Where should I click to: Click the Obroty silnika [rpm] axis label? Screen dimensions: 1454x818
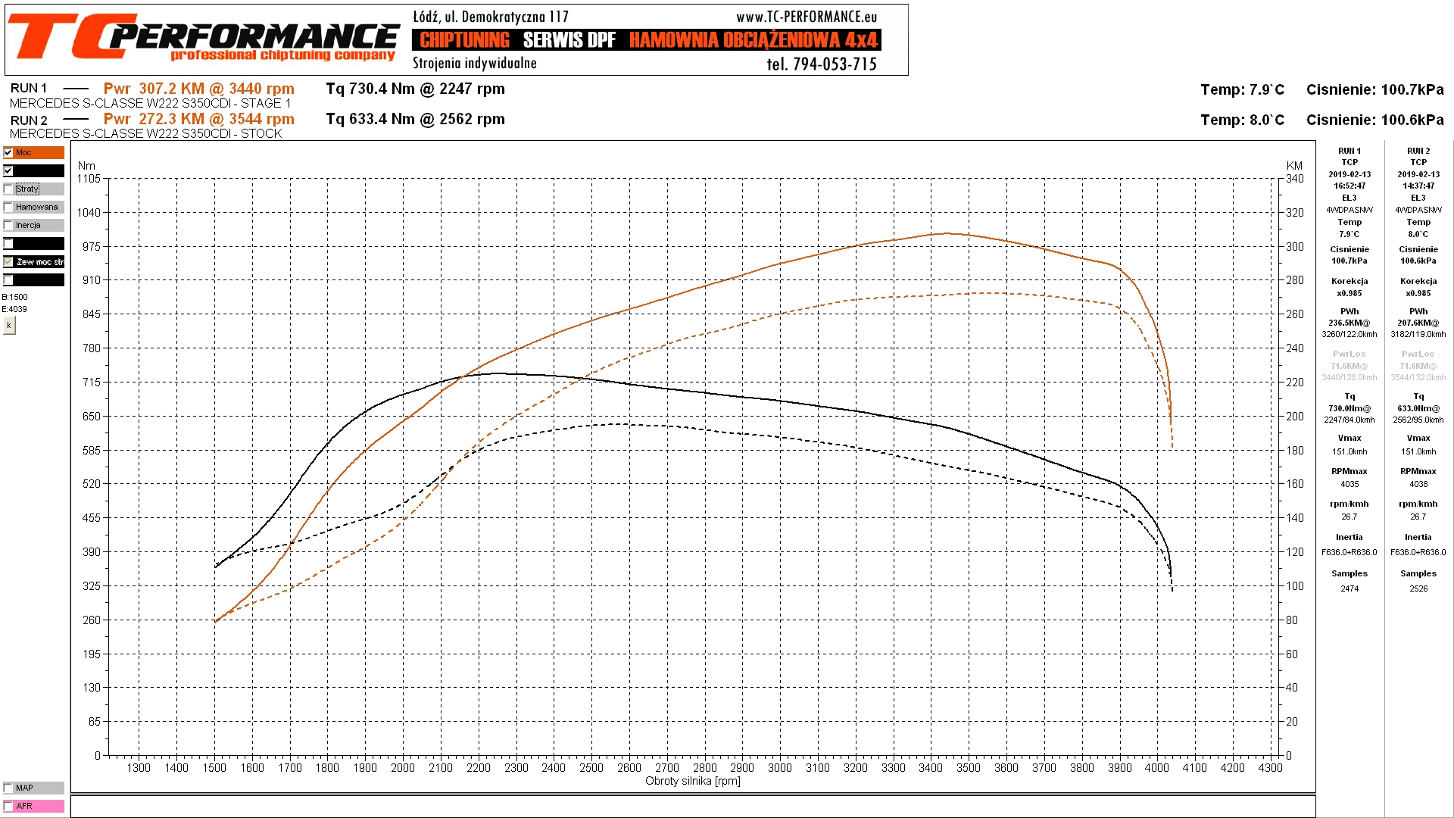(692, 781)
